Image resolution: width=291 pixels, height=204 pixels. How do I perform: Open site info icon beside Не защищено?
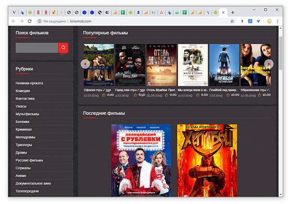[x=39, y=21]
